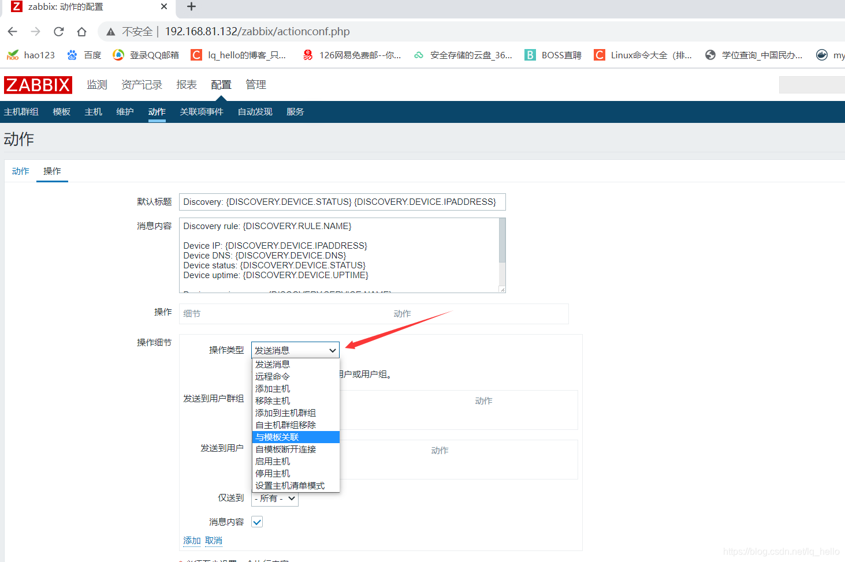This screenshot has width=845, height=562.
Task: Open hao123 bookmark
Action: (x=31, y=55)
